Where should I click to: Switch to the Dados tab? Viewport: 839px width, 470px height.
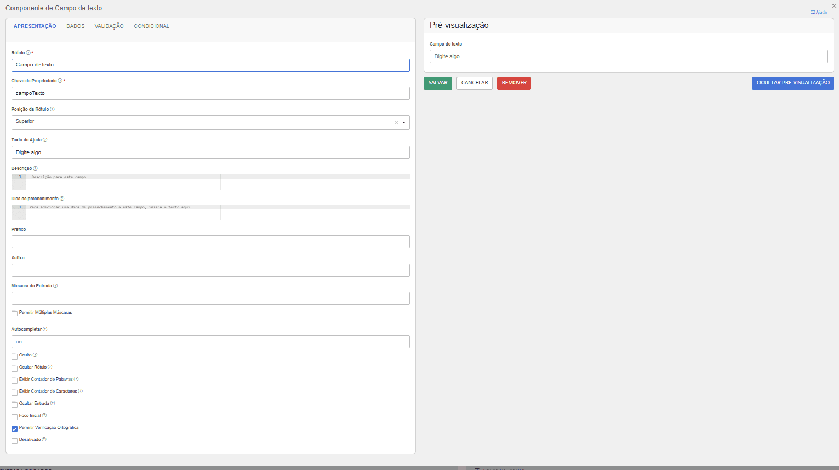point(76,26)
